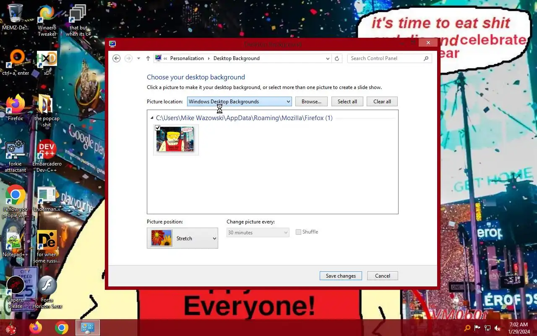This screenshot has height=336, width=537.
Task: Open the Recycle Bin desktop icon
Action: pyautogui.click(x=16, y=18)
